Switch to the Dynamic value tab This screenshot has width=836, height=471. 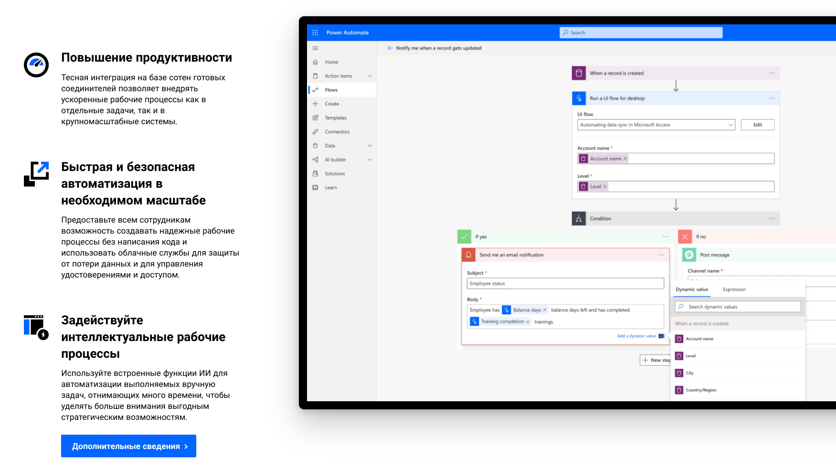(x=692, y=289)
